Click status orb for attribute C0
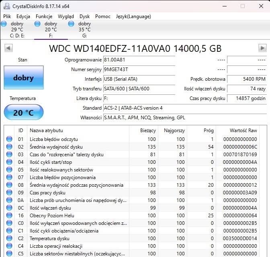The width and height of the screenshot is (270, 257). [x=9, y=223]
